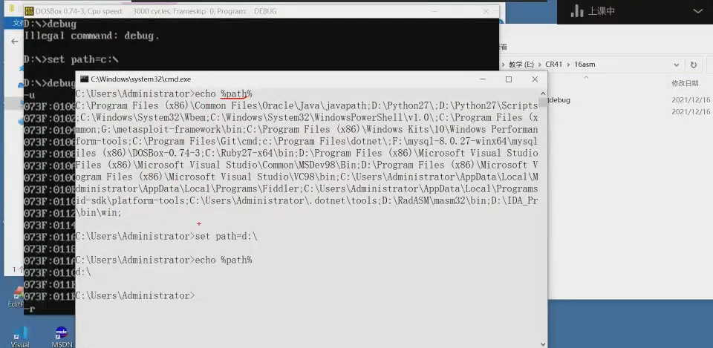Click the folder icon in the left Explorer title bar
713x348 pixels.
tap(11, 9)
